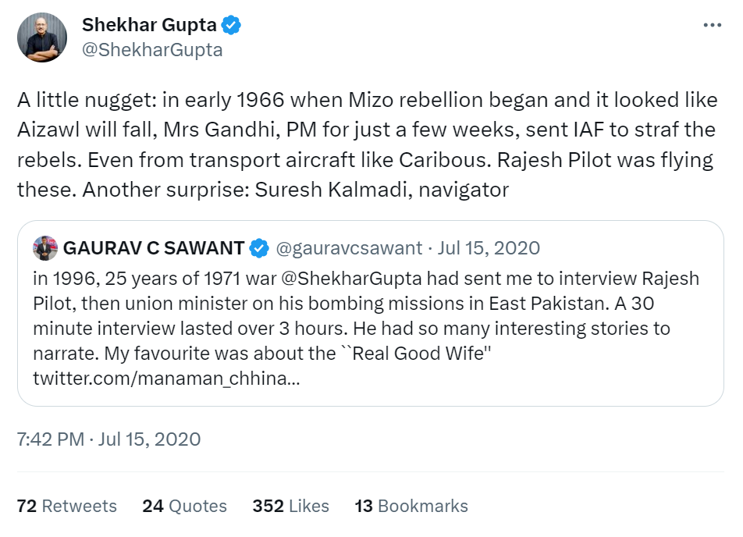Screen dimensions: 743x537
Task: View the 352 Likes list
Action: [x=290, y=506]
